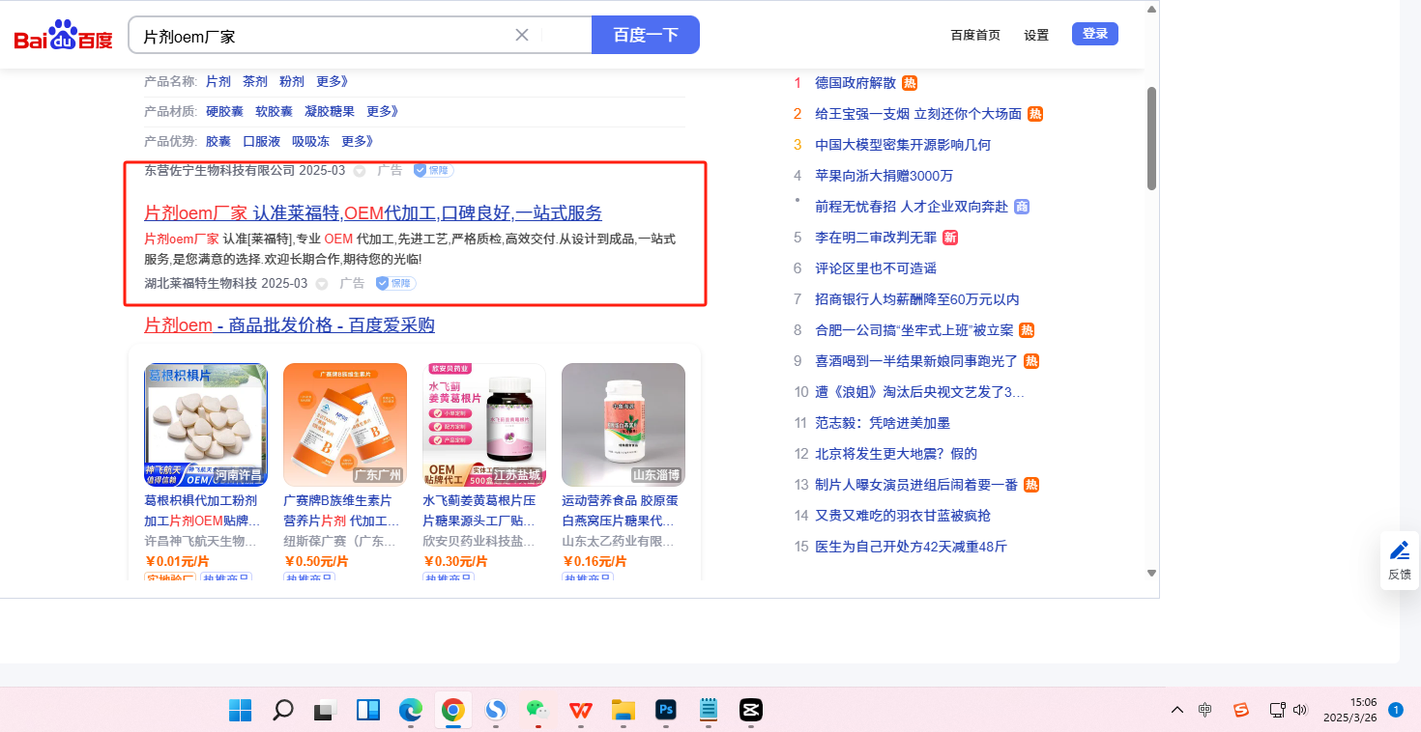The width and height of the screenshot is (1421, 732).
Task: Open Task View on the taskbar
Action: point(325,711)
